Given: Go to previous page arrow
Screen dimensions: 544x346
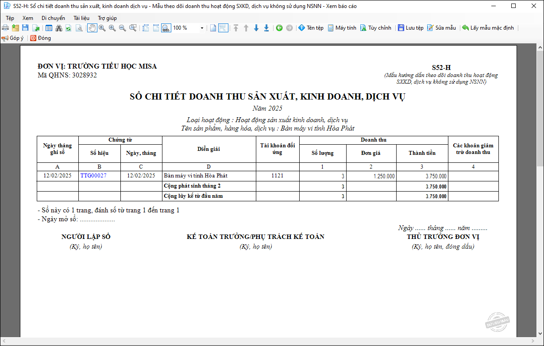Looking at the screenshot, I should (x=246, y=28).
